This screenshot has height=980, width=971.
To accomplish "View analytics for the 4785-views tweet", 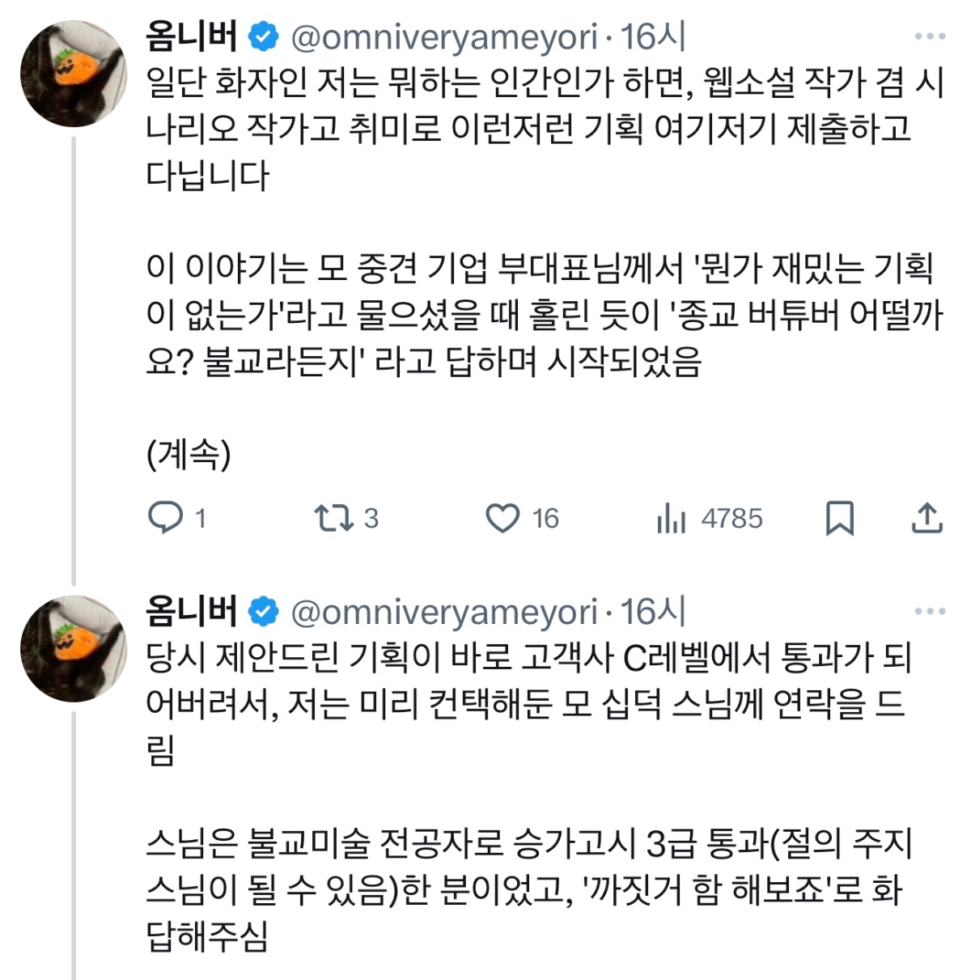I will [x=672, y=518].
